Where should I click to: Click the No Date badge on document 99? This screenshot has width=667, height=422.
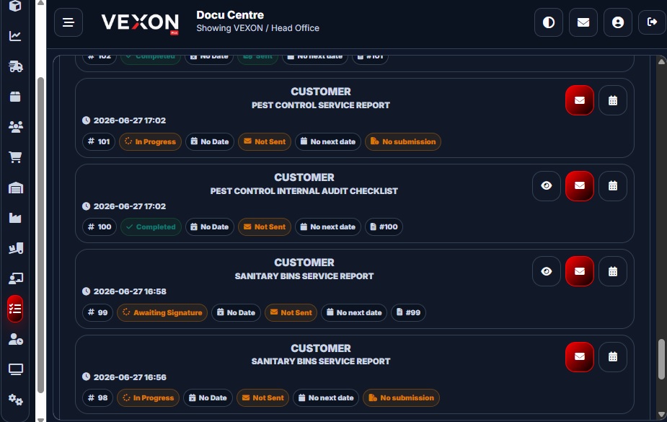(x=236, y=312)
